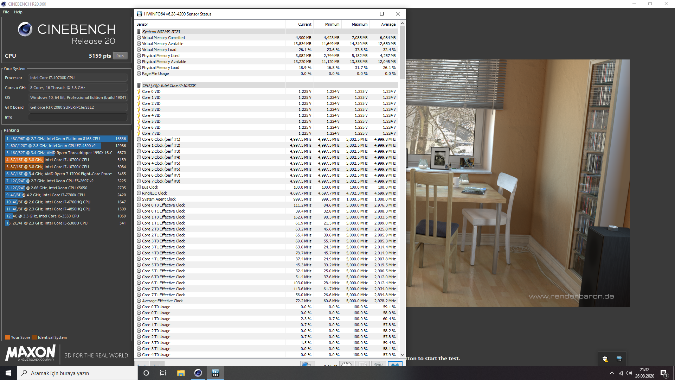The width and height of the screenshot is (675, 380).
Task: Select the Core 2 T1 Usage row
Action: coord(267,337)
